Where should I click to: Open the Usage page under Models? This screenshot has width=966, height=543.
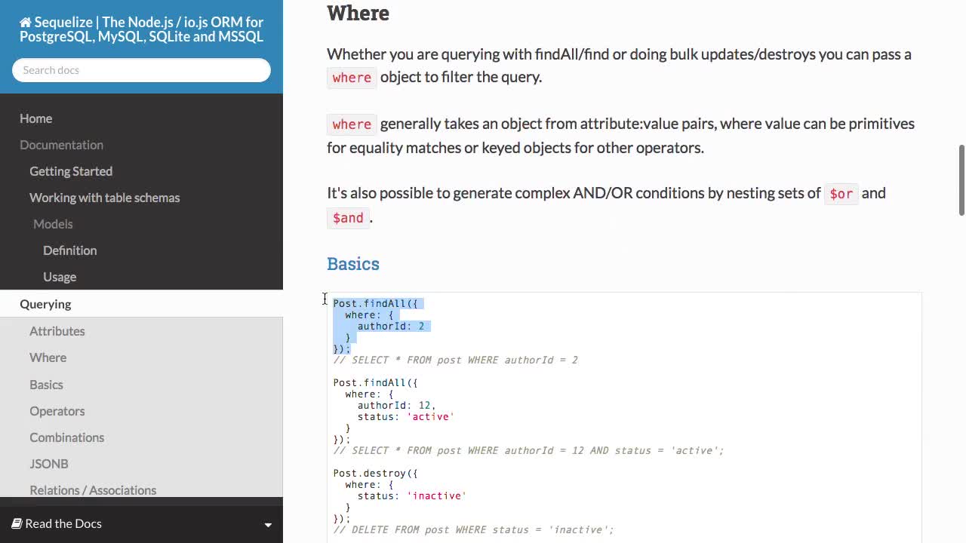[60, 277]
